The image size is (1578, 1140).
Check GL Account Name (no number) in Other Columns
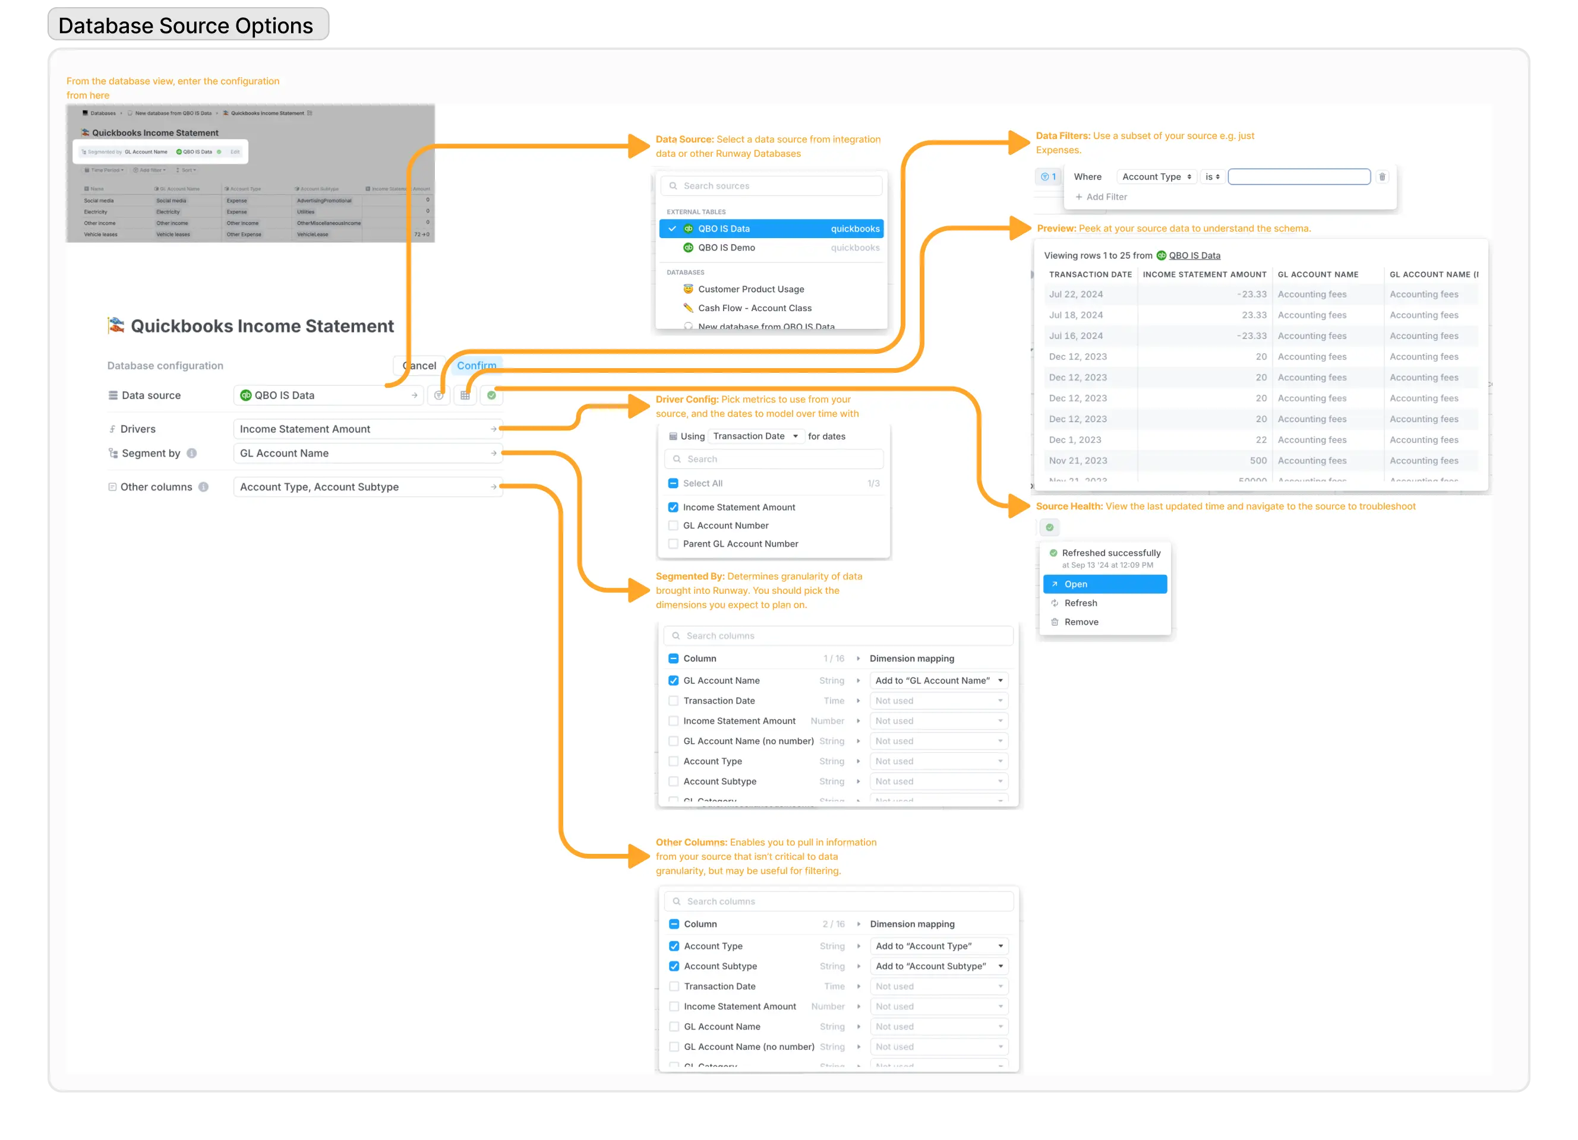674,1047
